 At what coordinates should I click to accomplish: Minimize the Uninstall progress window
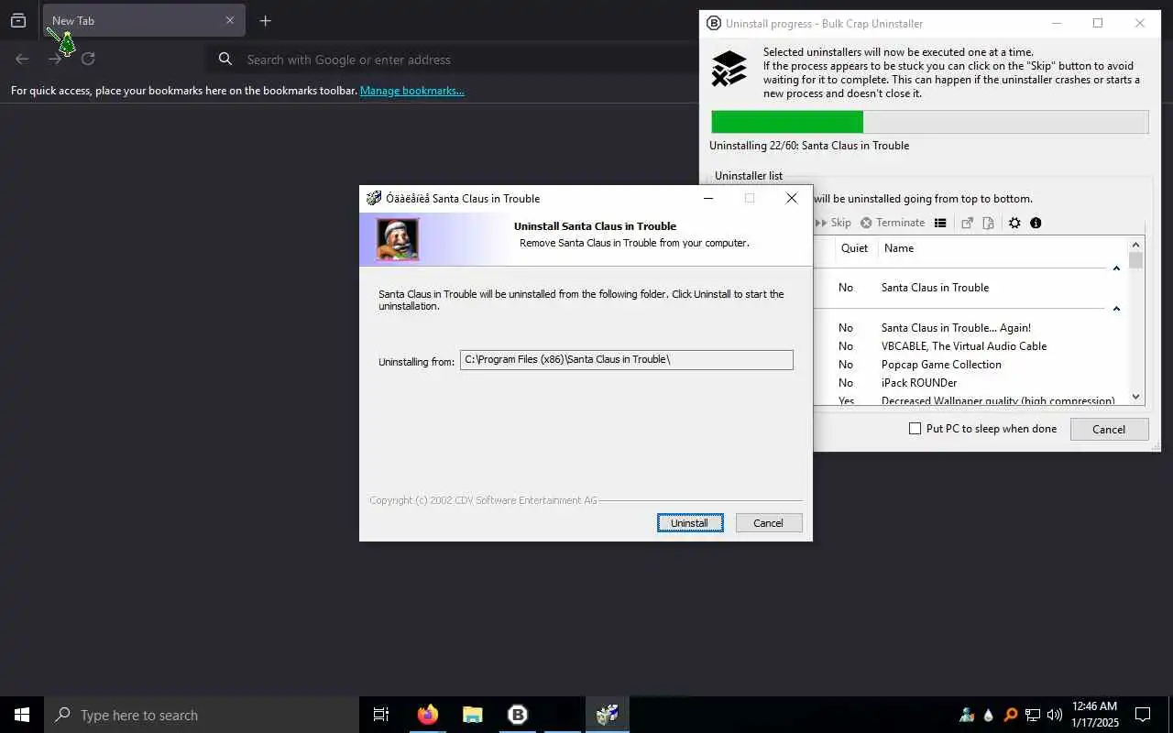[1057, 24]
